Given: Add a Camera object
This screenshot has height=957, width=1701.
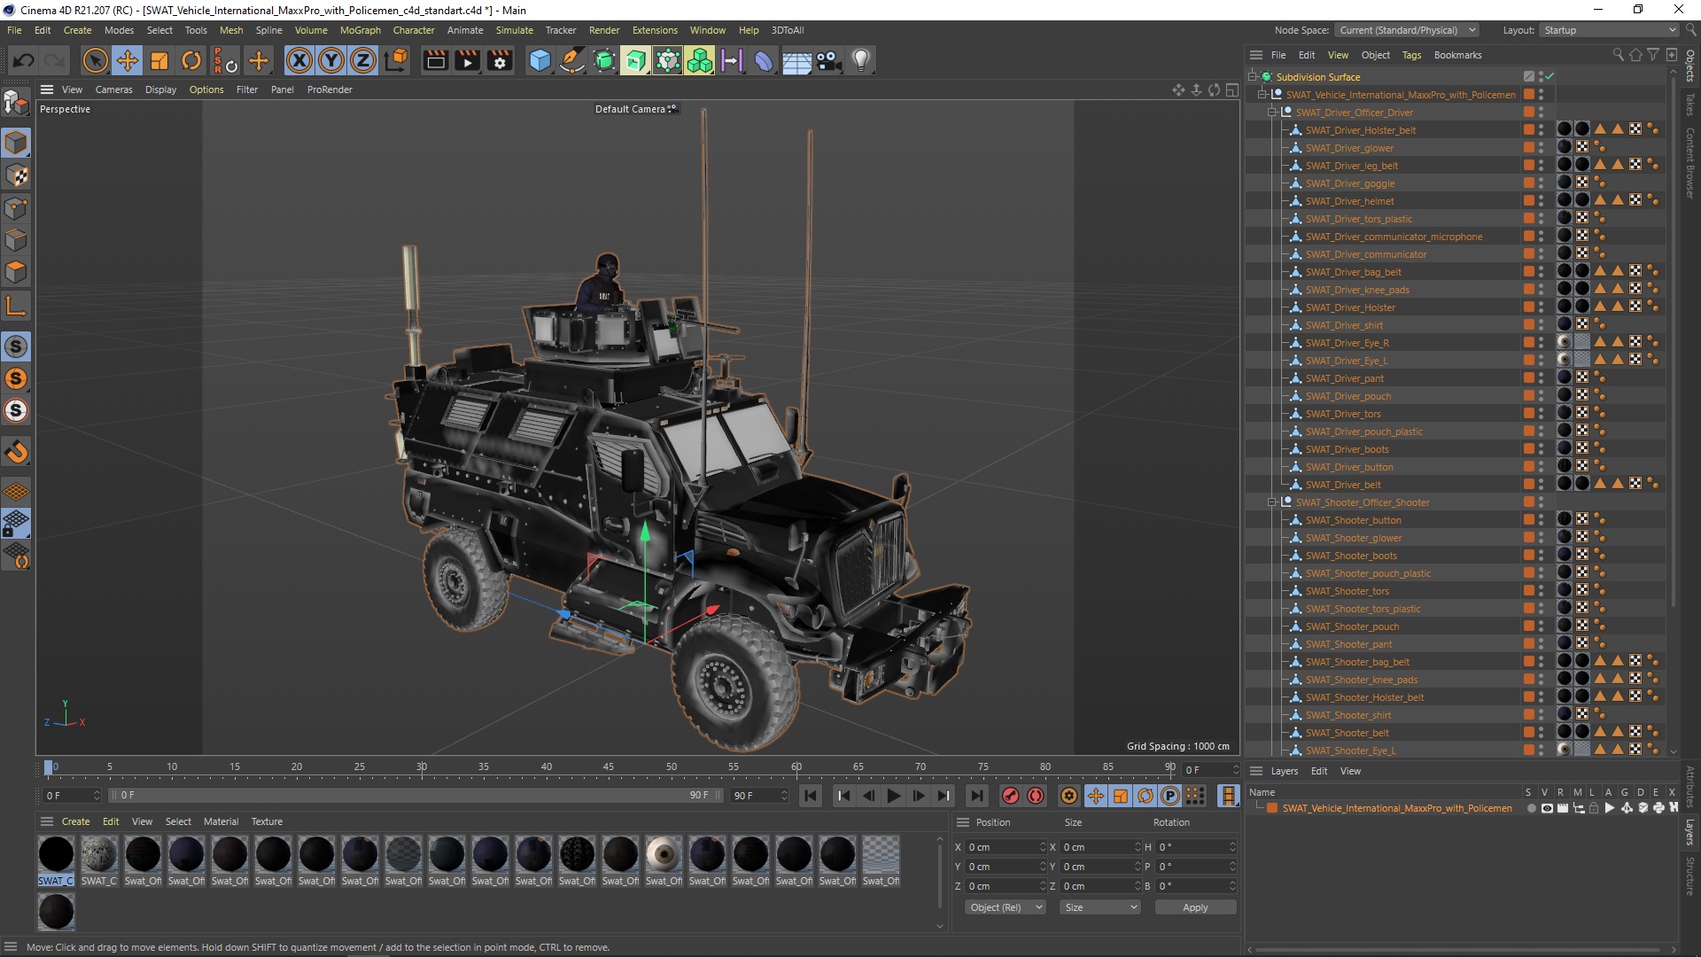Looking at the screenshot, I should tap(828, 60).
